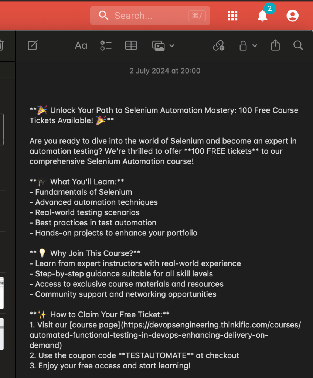This screenshot has height=378, width=313.
Task: Click the trash delete icon
Action: (x=1, y=45)
